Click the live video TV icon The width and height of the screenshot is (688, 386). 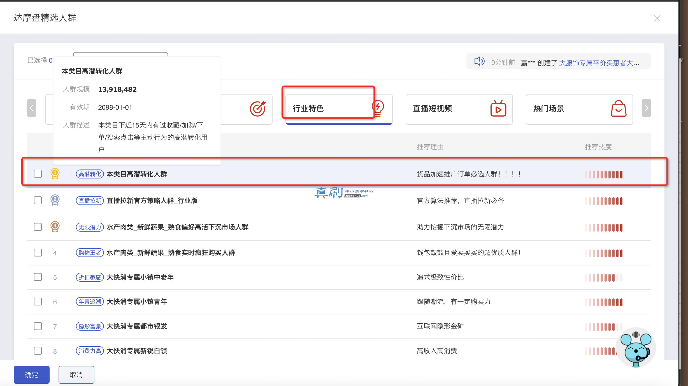tap(498, 109)
